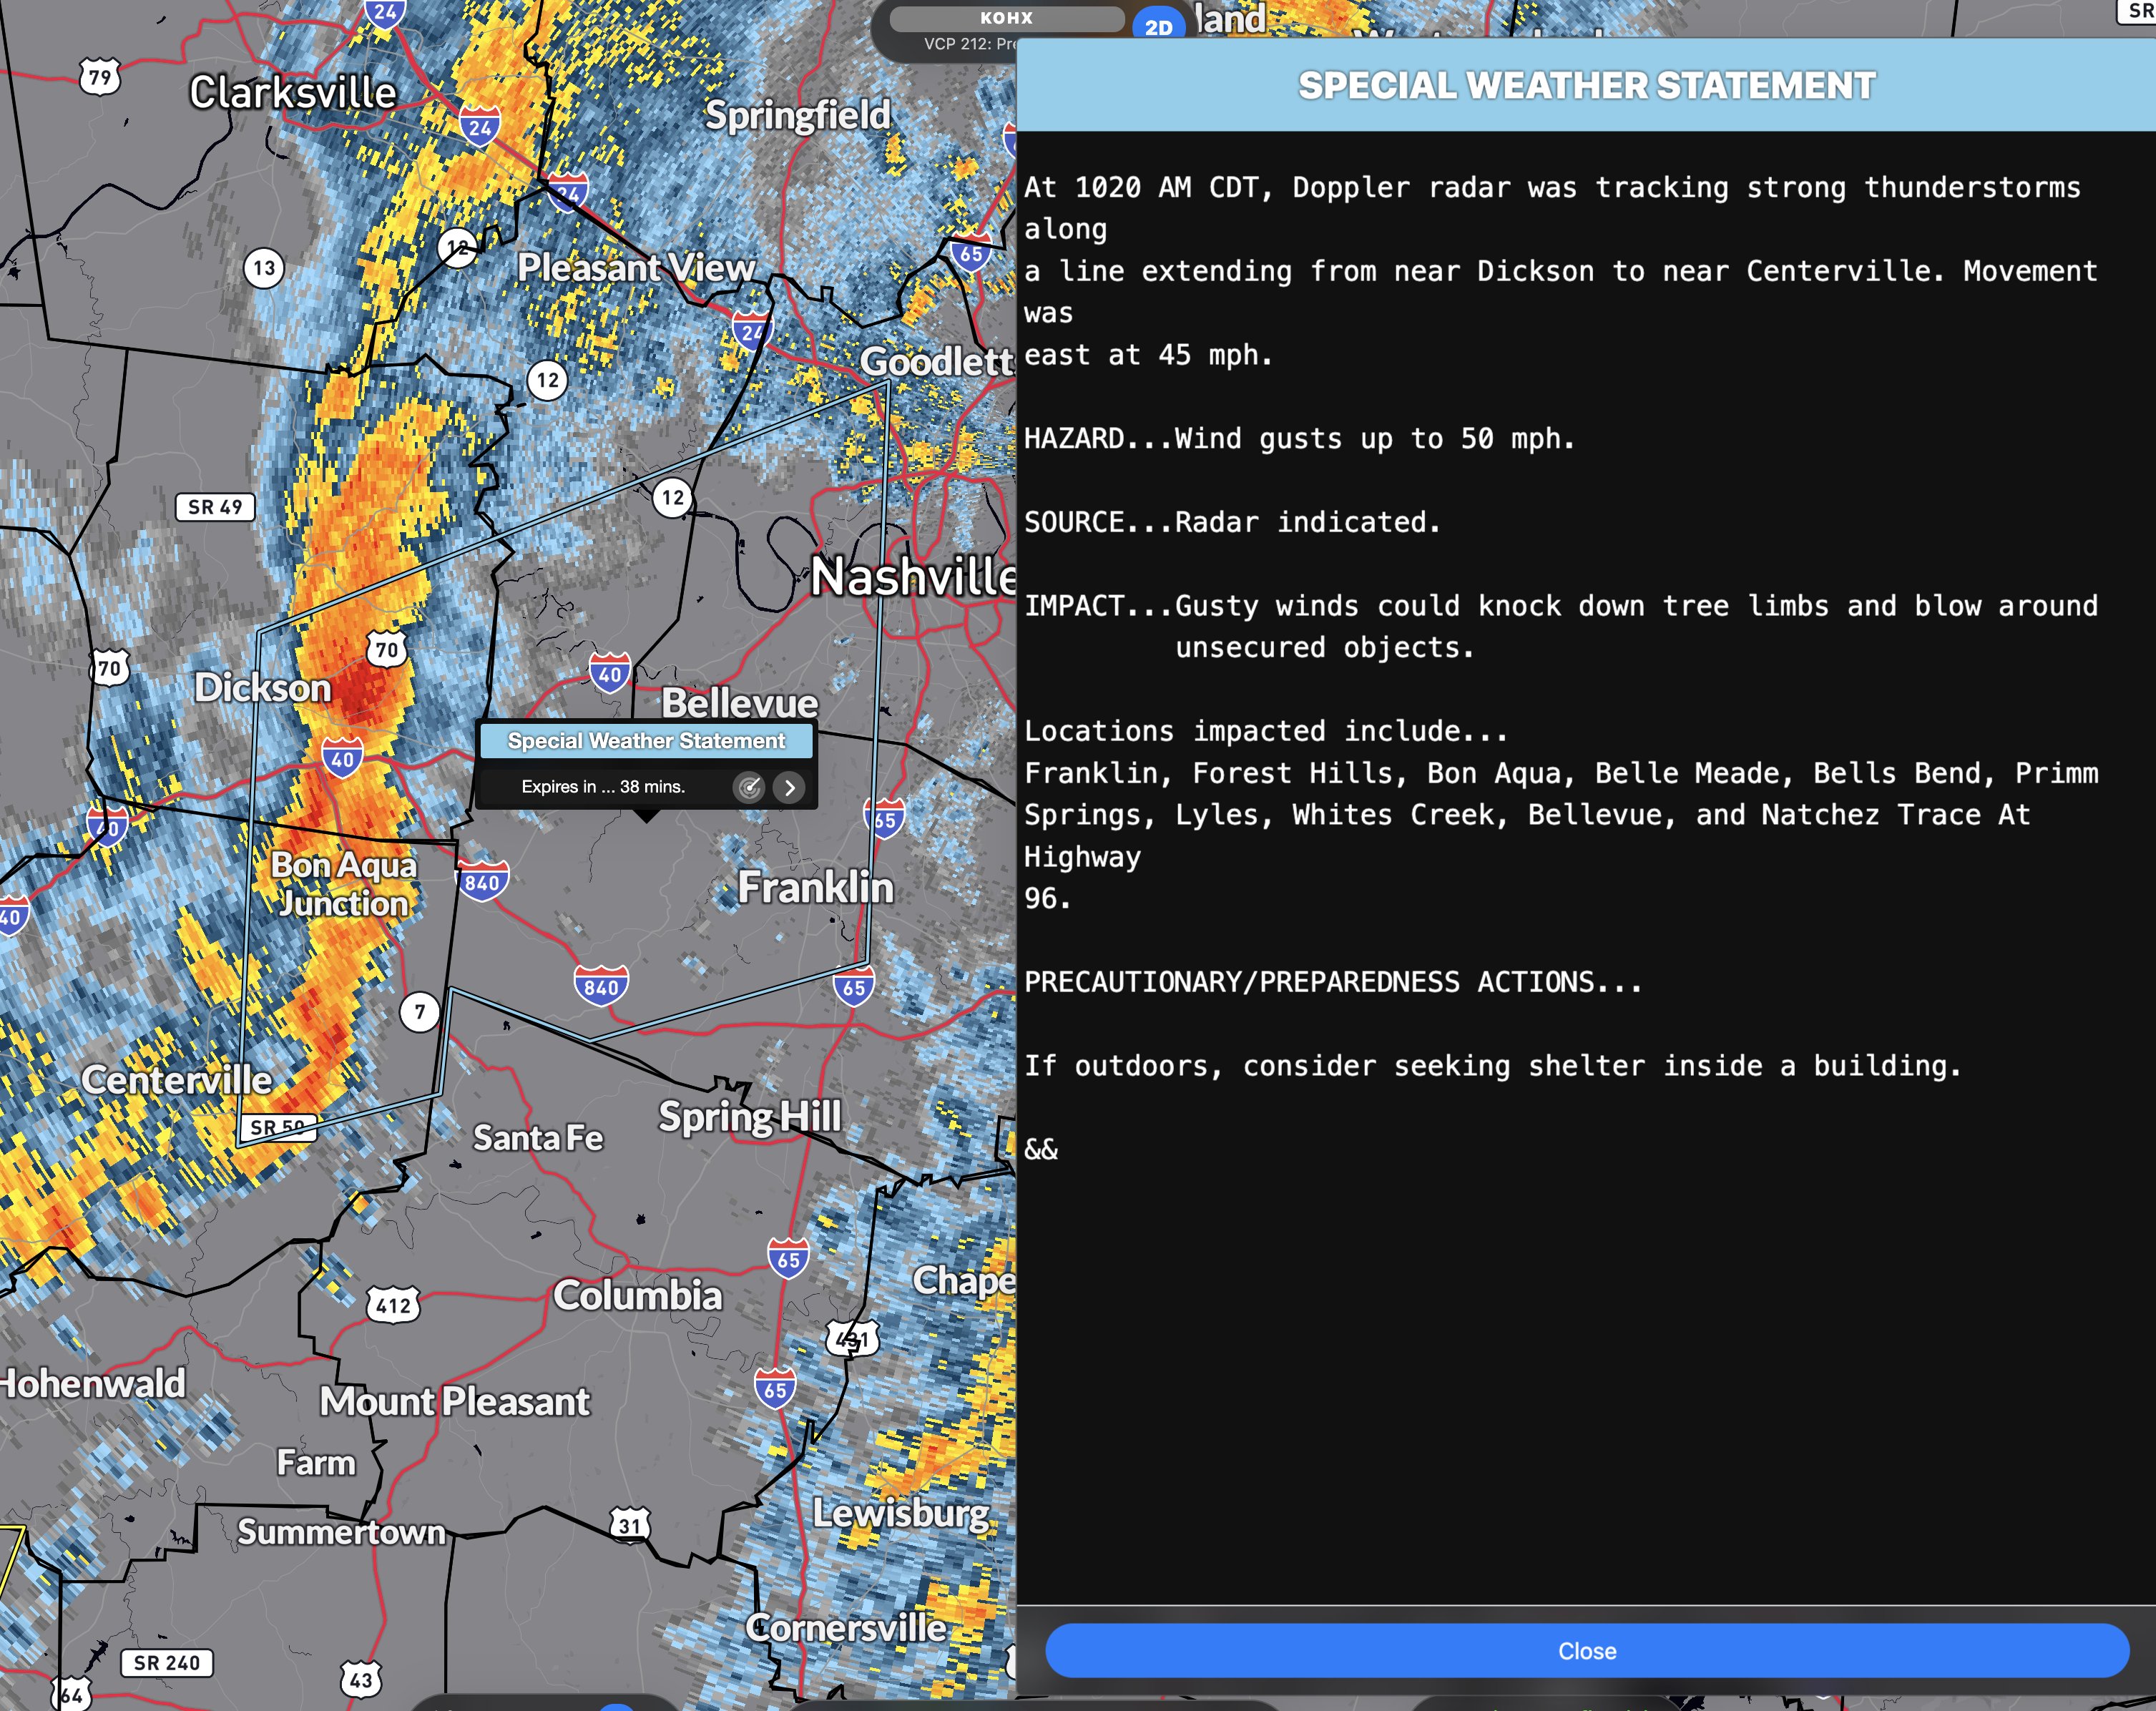Open alert details with the chevron arrow
The image size is (2156, 1711).
pos(790,787)
